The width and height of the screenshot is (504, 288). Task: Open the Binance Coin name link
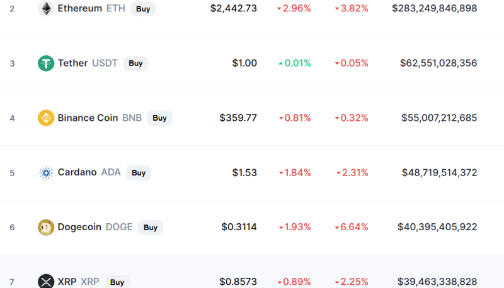click(88, 118)
